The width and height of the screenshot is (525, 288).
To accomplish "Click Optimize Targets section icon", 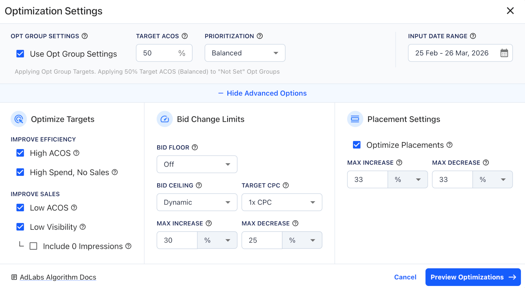I will [19, 119].
